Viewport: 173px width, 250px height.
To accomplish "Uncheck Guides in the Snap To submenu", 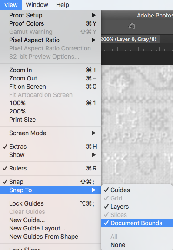I will (137, 190).
